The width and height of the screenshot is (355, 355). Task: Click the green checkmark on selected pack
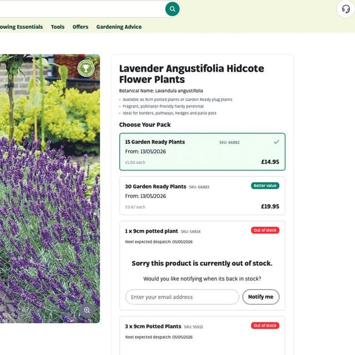(x=276, y=142)
